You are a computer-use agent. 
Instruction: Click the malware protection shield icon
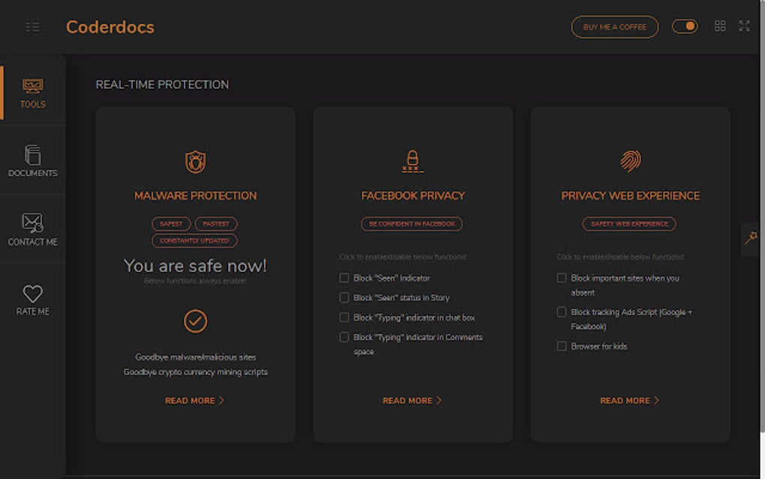click(195, 161)
